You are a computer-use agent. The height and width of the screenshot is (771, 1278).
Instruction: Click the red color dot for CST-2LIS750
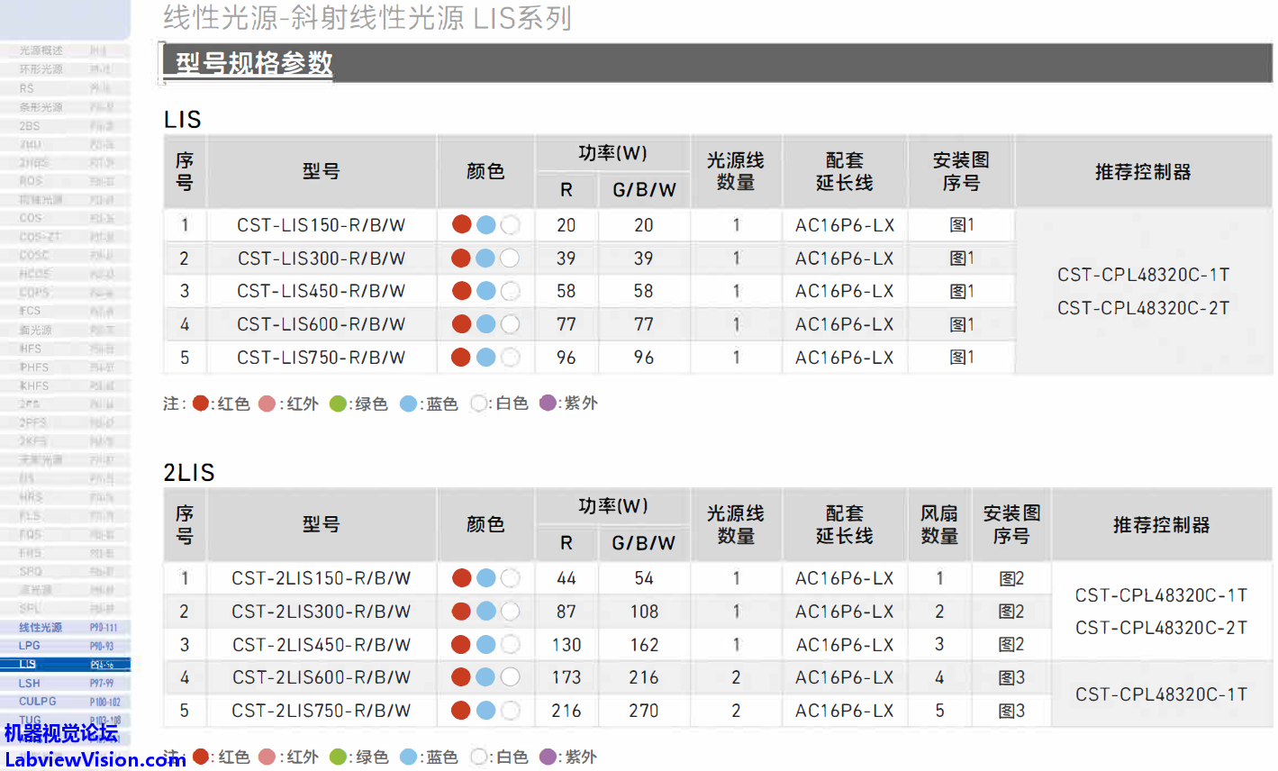461,711
